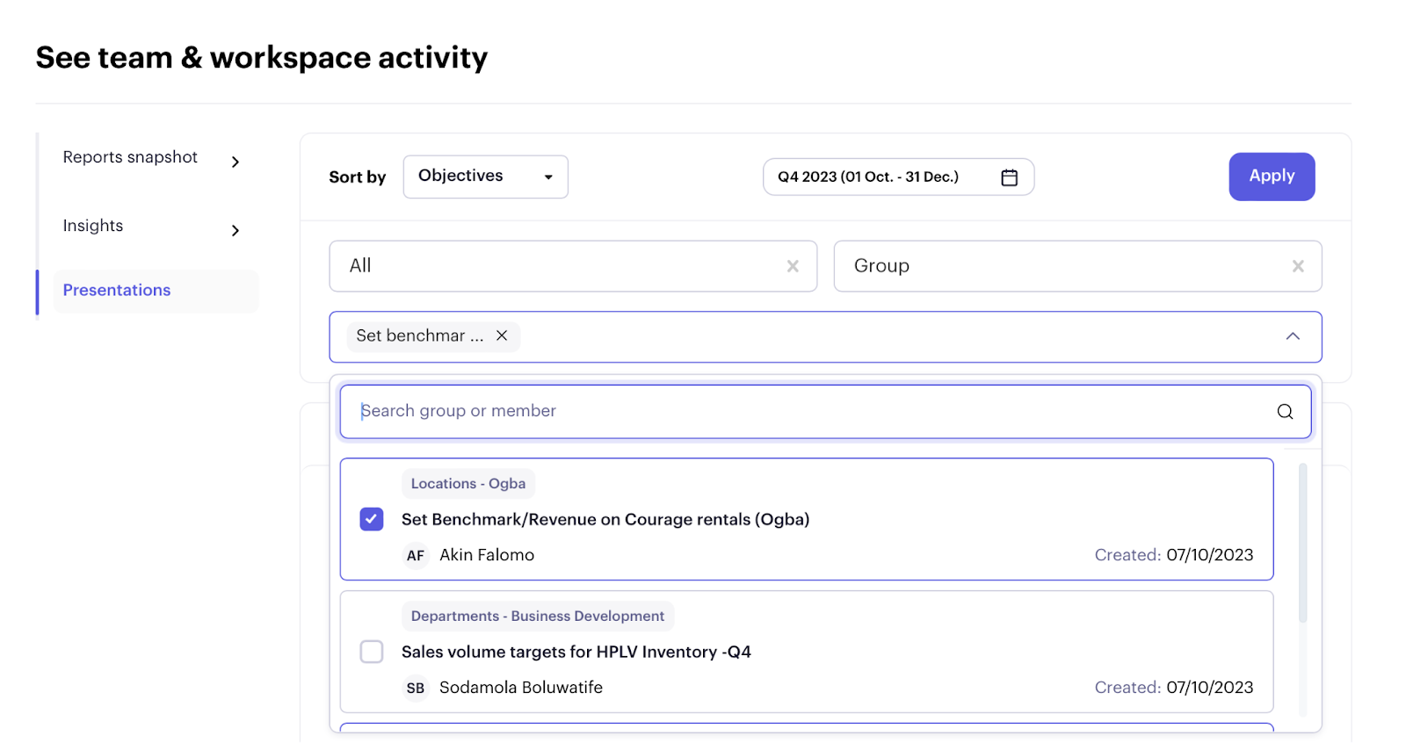
Task: Open the Group dropdown field
Action: pyautogui.click(x=1077, y=266)
